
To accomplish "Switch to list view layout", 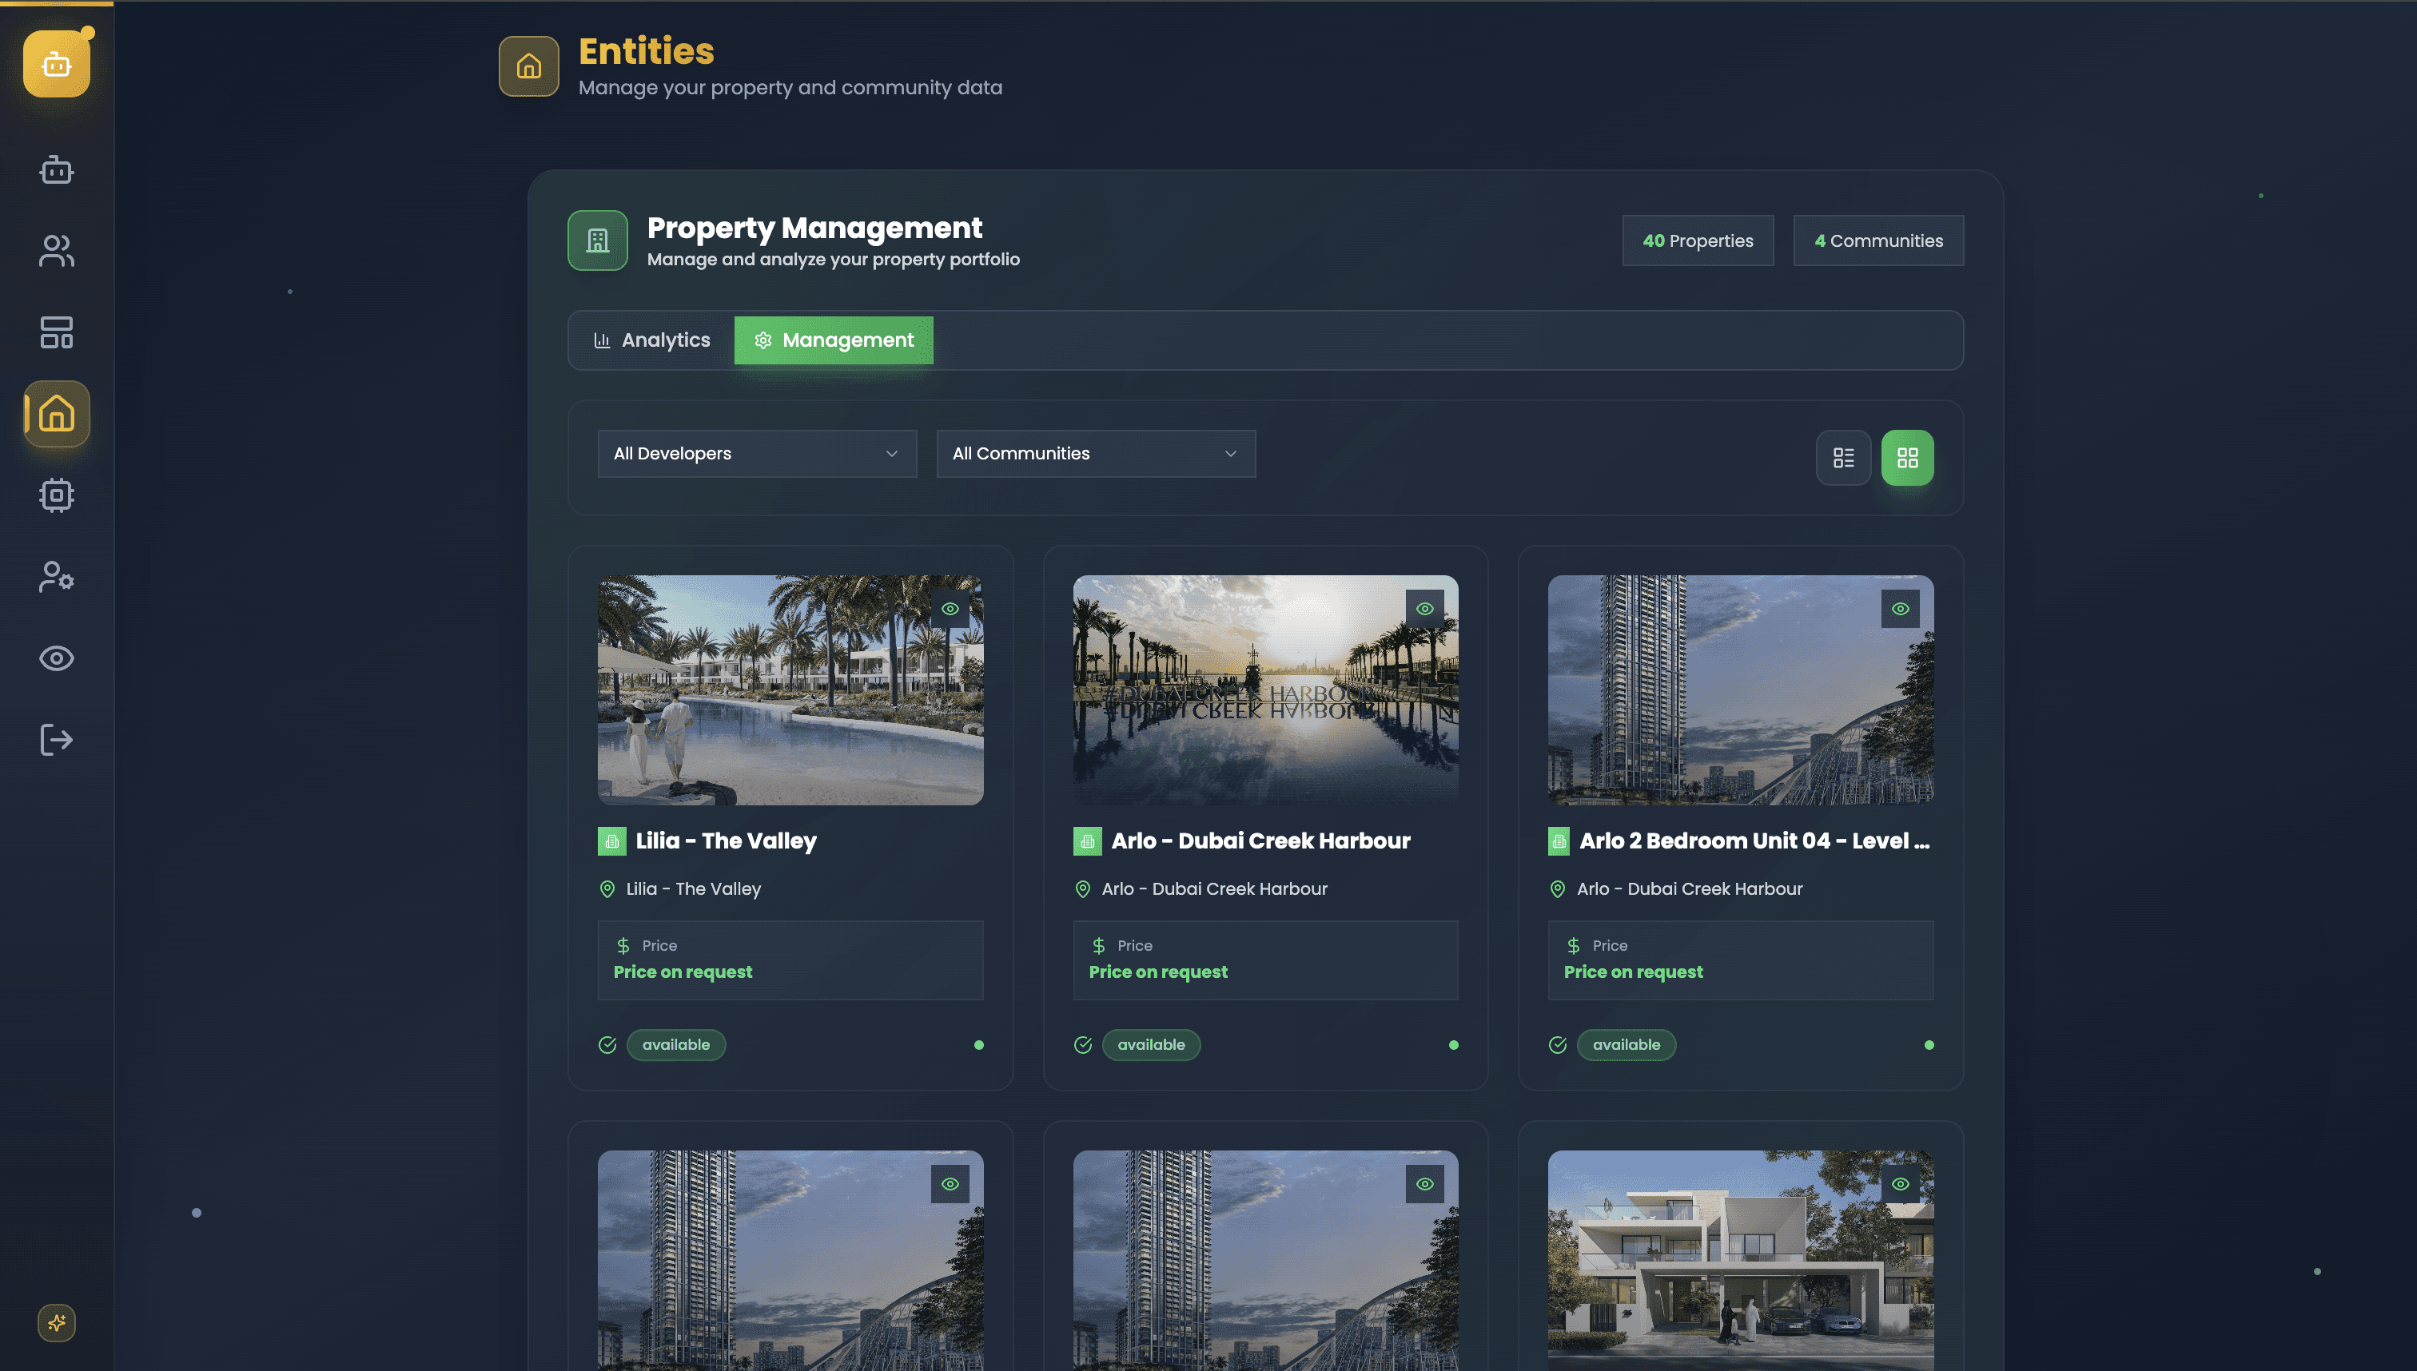I will (x=1843, y=458).
